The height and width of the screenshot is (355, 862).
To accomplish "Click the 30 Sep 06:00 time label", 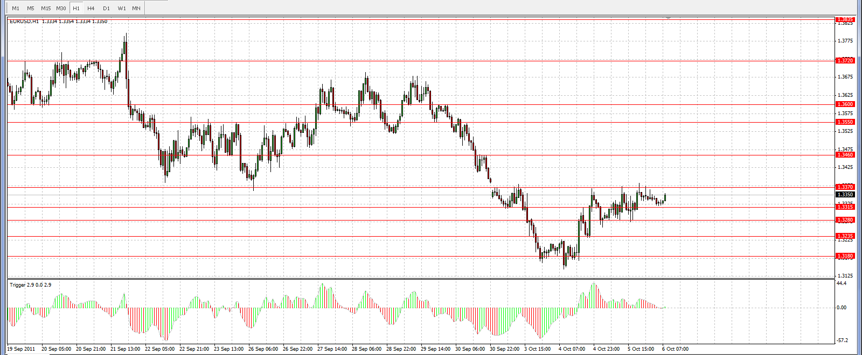I will (470, 349).
